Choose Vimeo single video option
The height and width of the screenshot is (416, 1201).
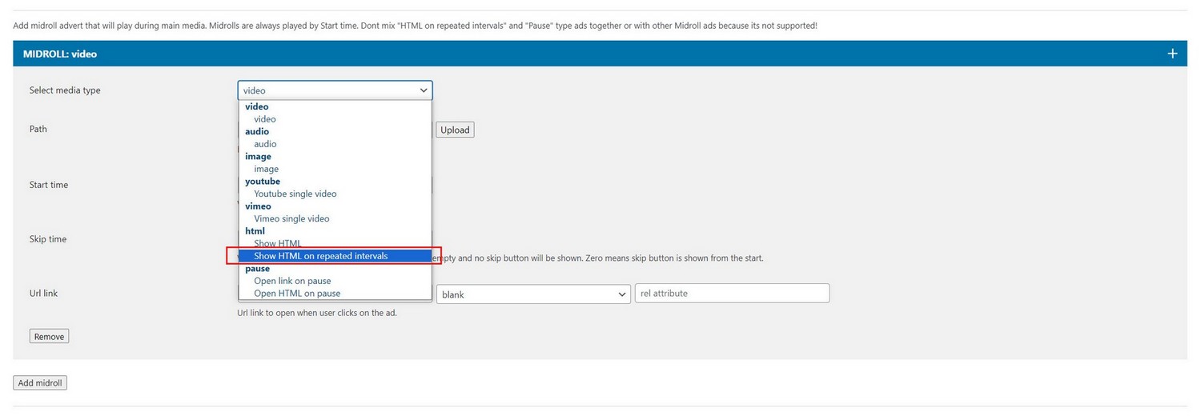pos(291,218)
